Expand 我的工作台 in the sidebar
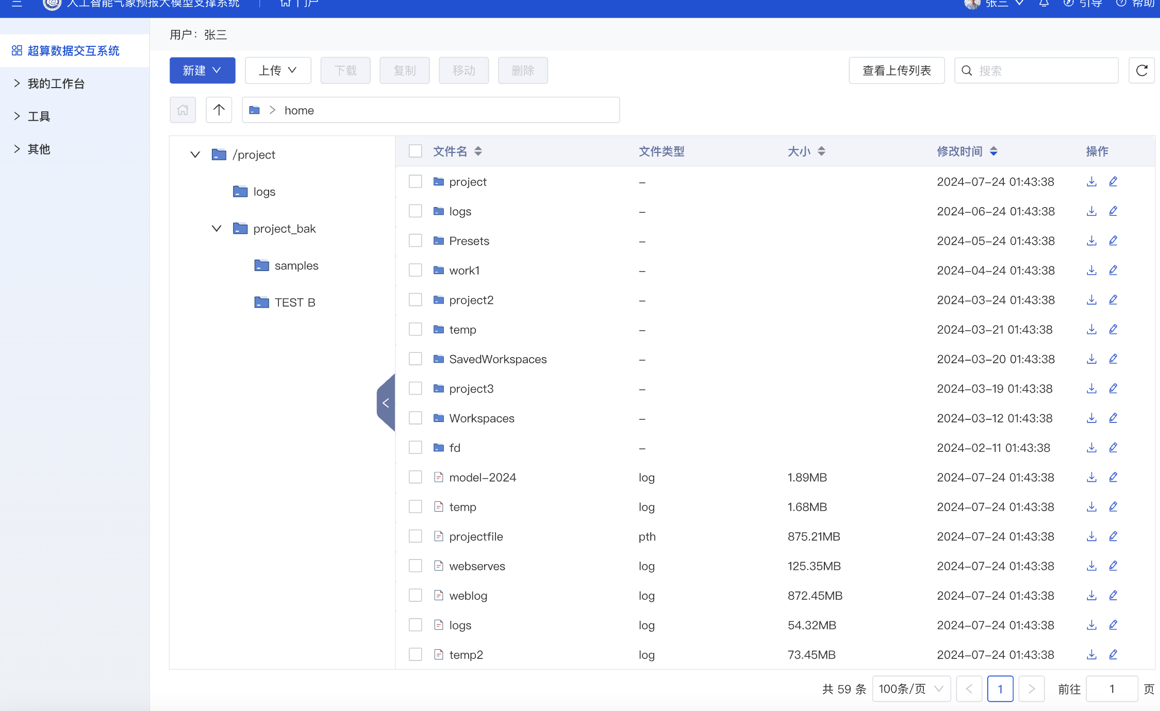 pyautogui.click(x=56, y=83)
